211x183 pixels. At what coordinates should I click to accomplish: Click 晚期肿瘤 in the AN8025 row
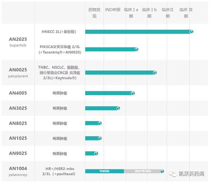tap(60, 124)
